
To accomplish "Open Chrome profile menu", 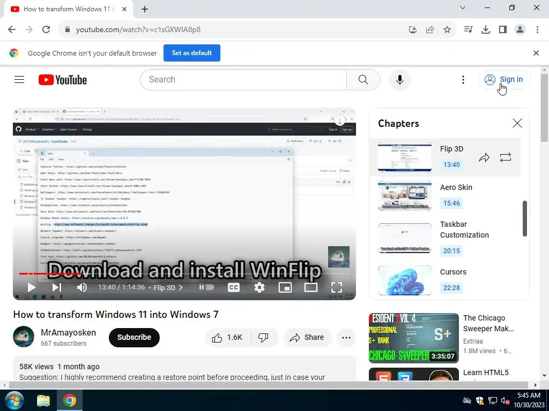I will (520, 29).
